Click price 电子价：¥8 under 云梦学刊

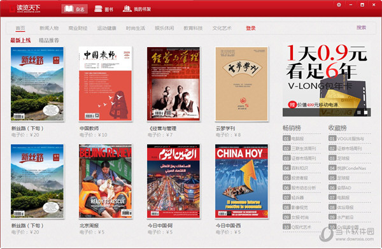[x=229, y=135]
